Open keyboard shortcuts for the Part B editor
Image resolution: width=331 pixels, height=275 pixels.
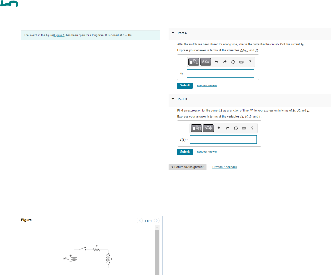(243, 128)
